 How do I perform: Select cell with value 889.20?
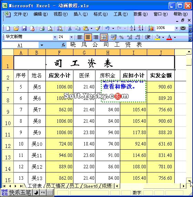tap(161, 98)
